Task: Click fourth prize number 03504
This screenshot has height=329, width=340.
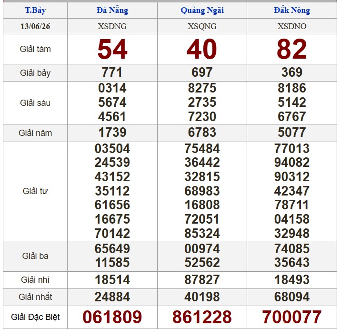Action: click(x=112, y=149)
